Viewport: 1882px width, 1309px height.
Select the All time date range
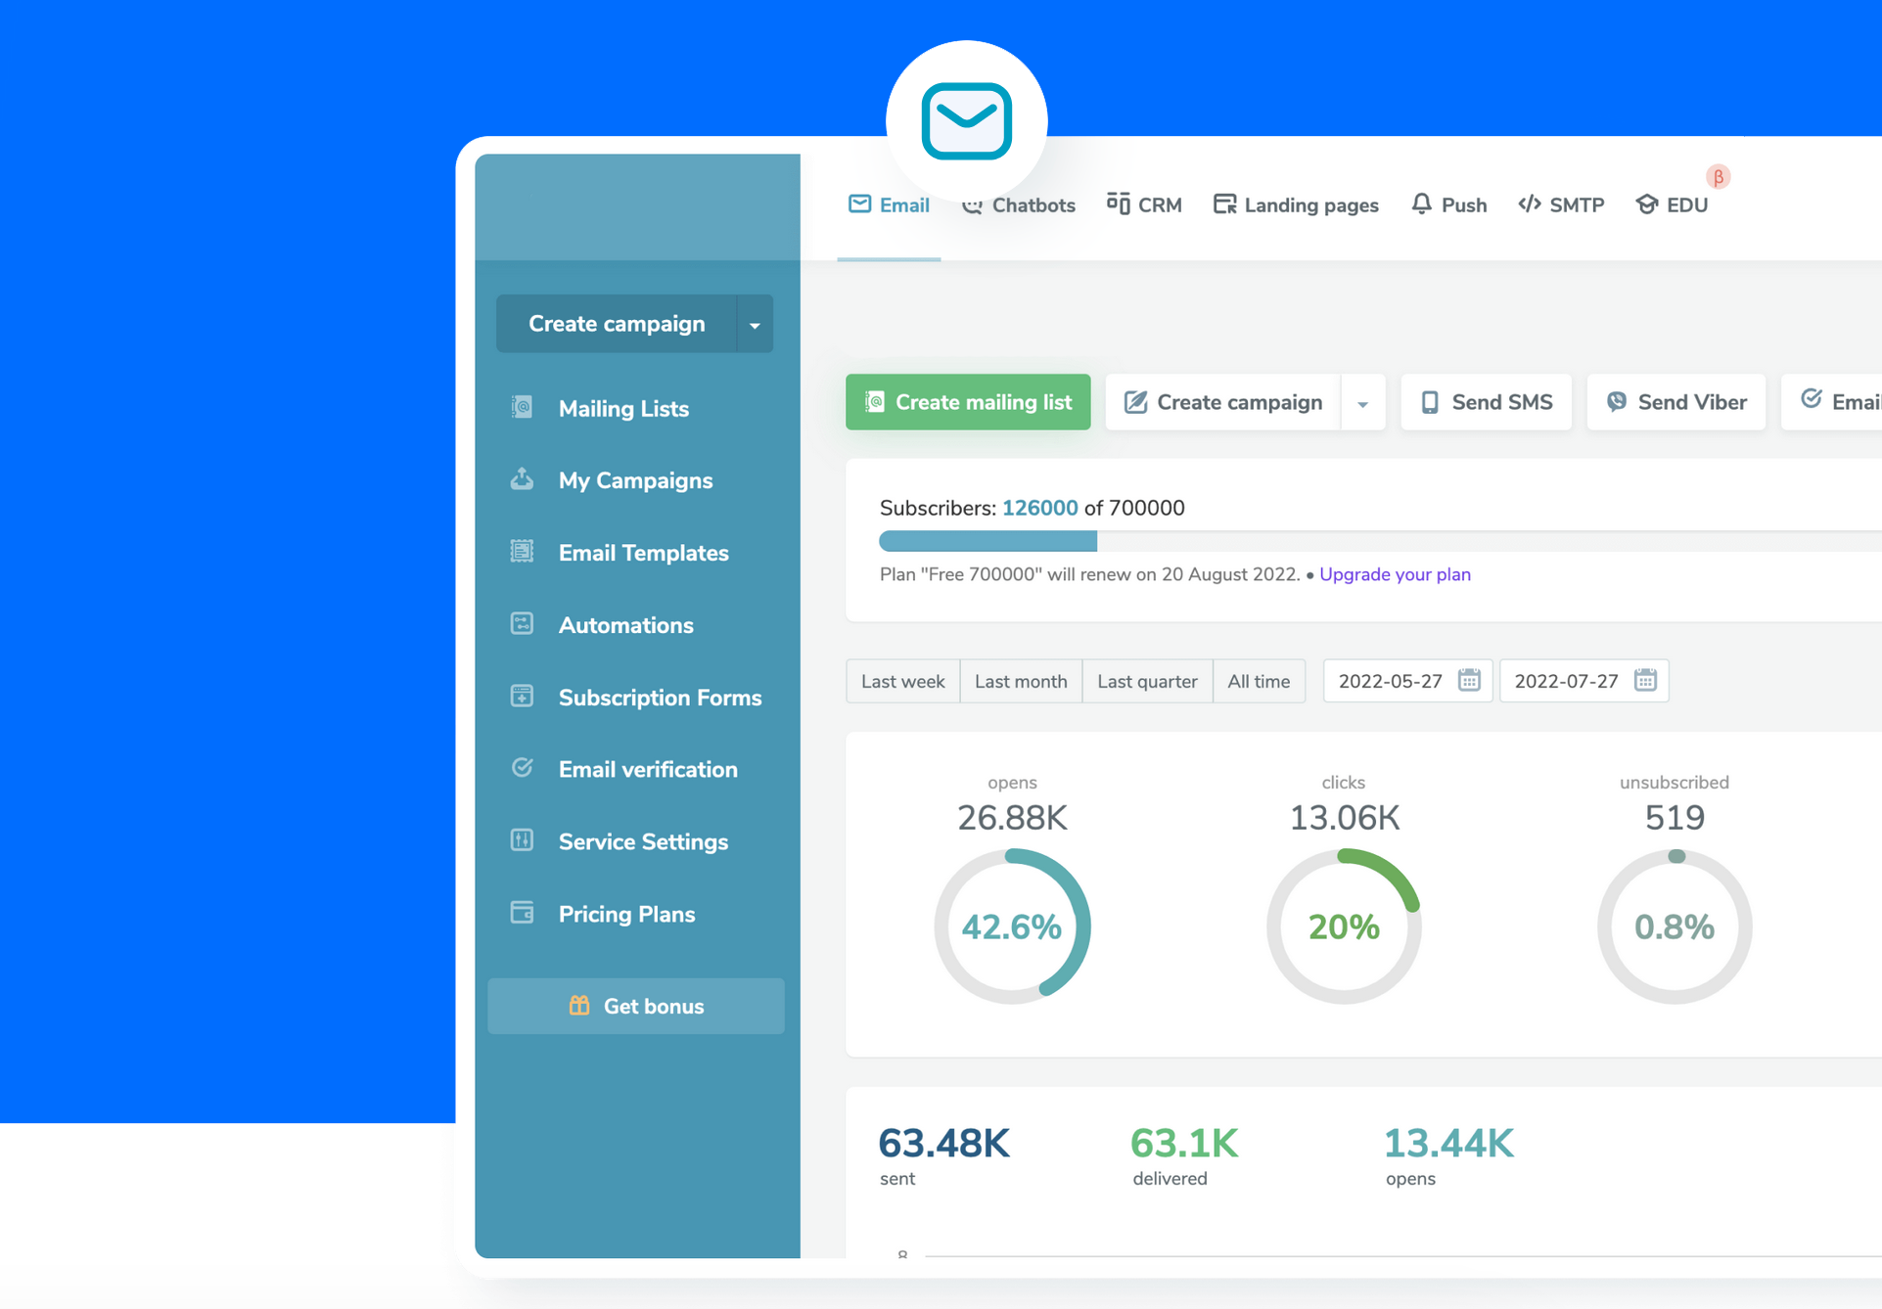(x=1259, y=681)
